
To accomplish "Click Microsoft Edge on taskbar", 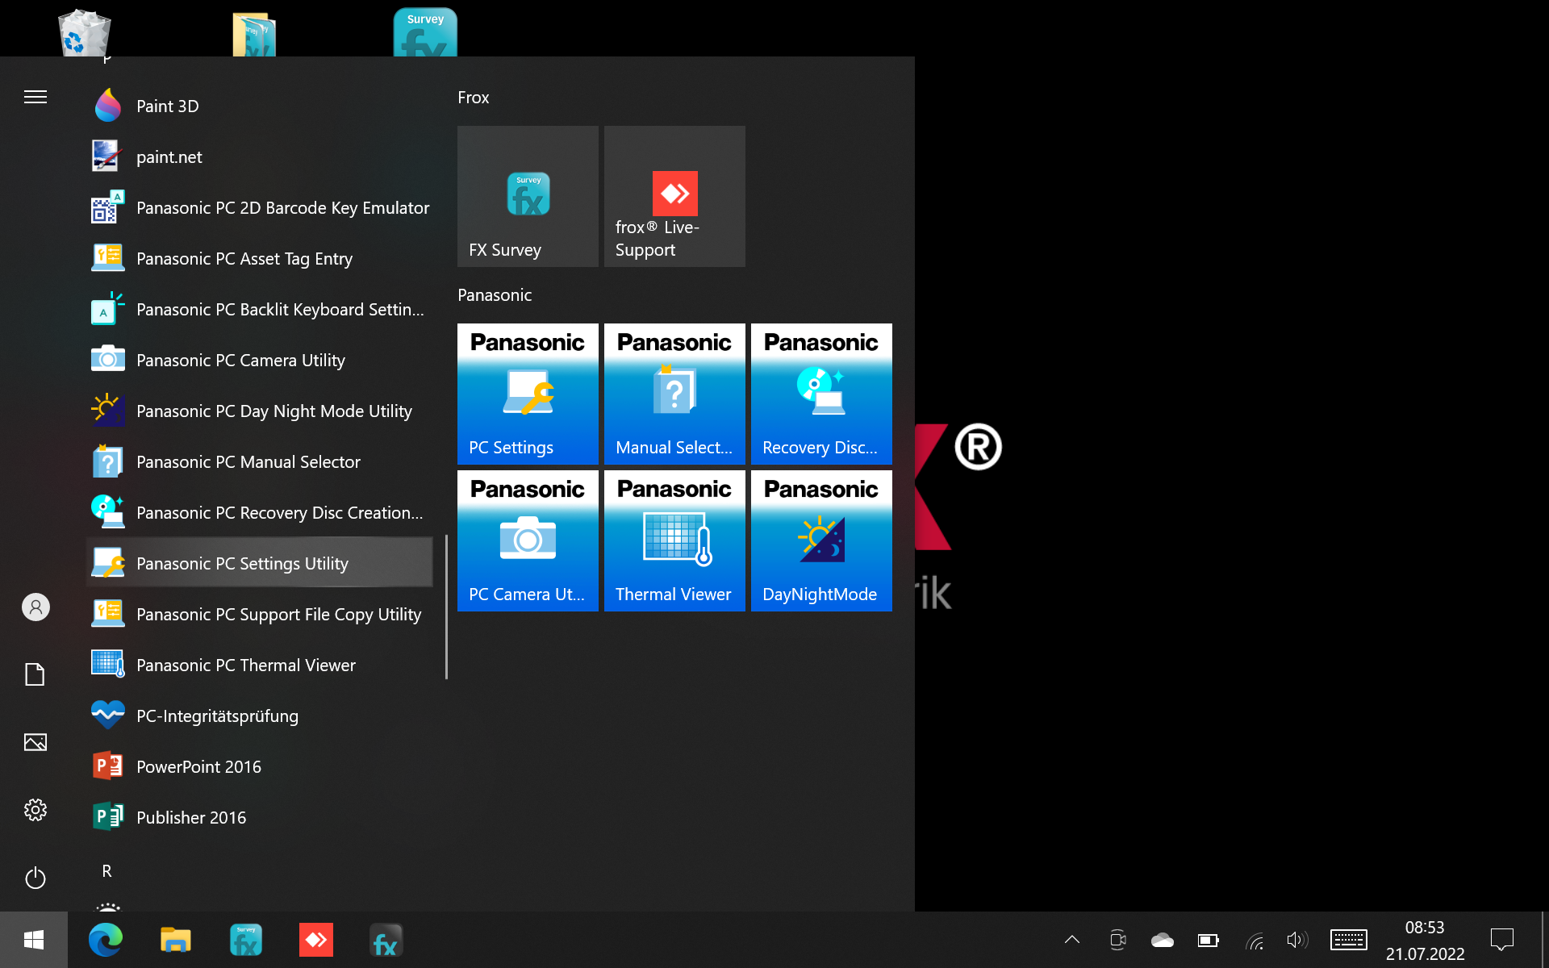I will pos(106,940).
